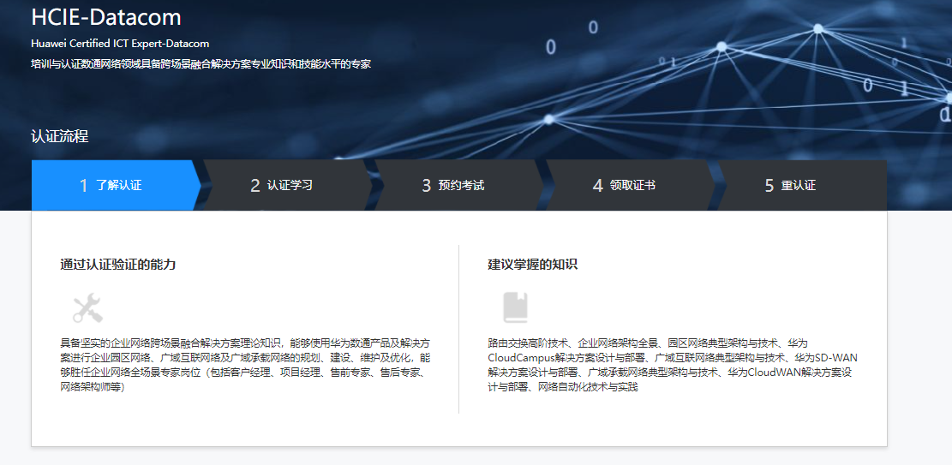Click the paragraph beginning 具备坚实的企业网络

click(x=245, y=365)
